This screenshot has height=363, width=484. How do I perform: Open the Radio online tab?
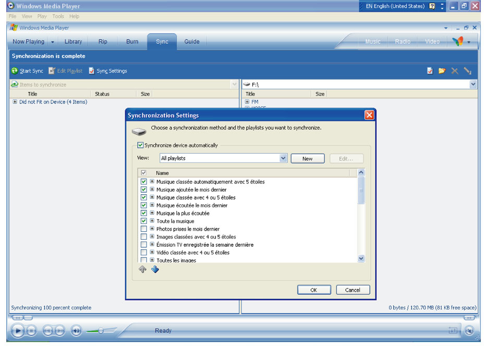(403, 42)
